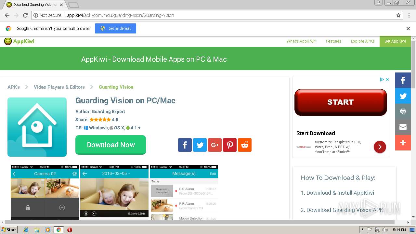Bookmark this page with the star icon

coord(398,15)
